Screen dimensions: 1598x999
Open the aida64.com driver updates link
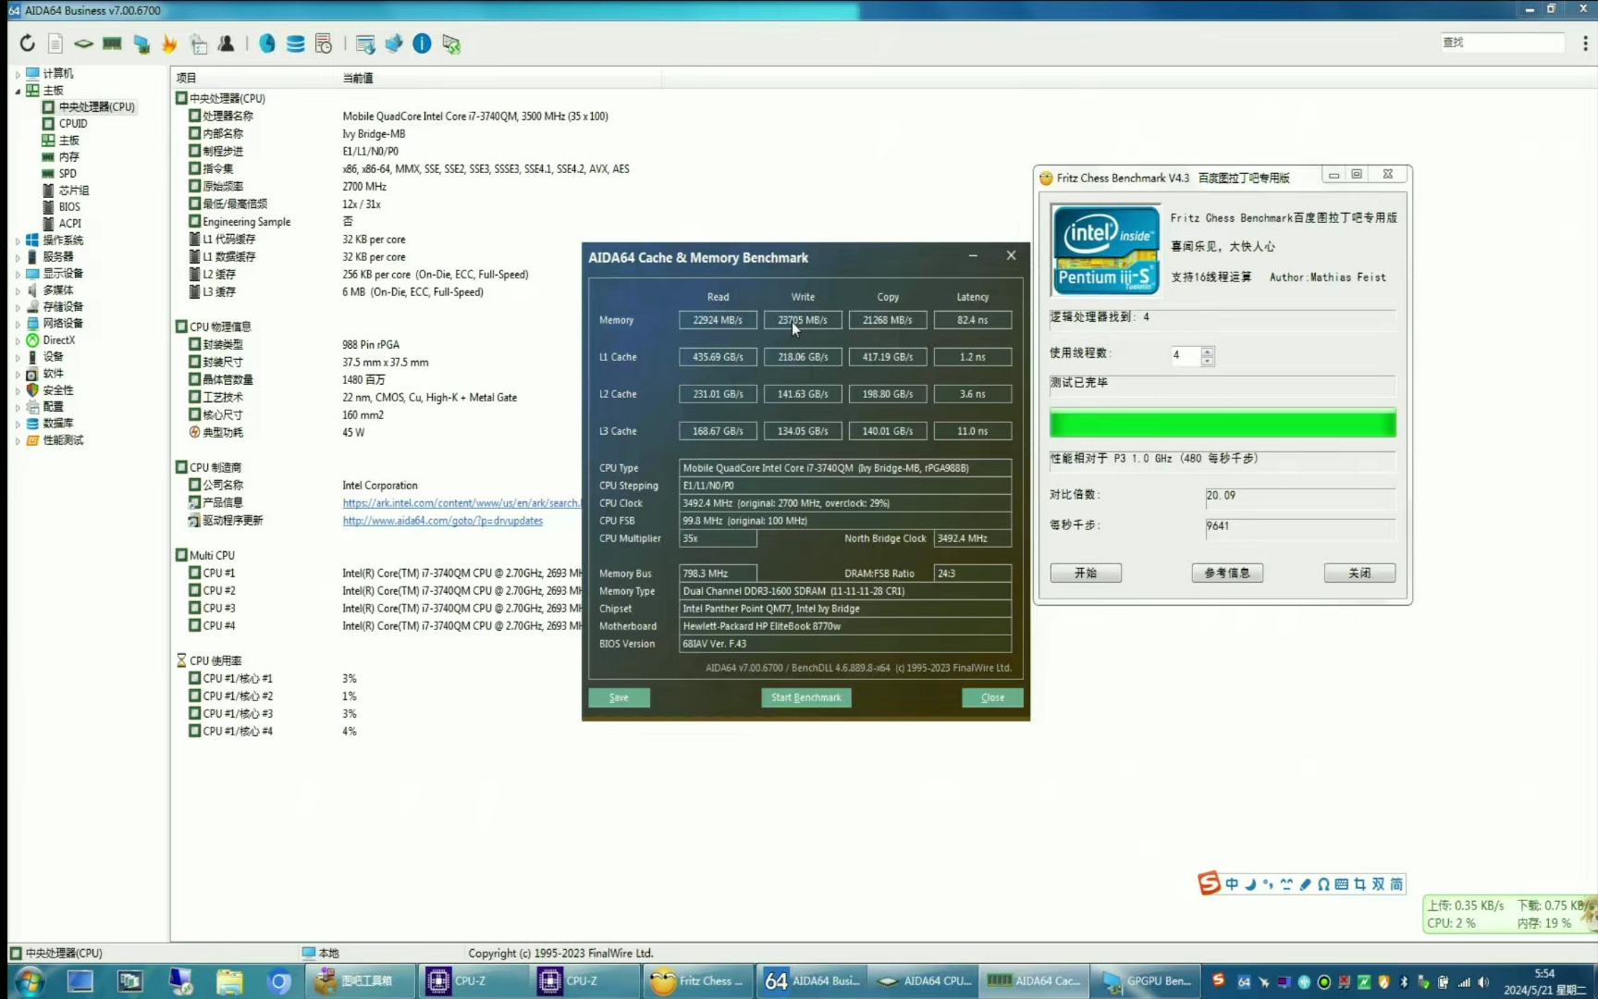pyautogui.click(x=442, y=521)
